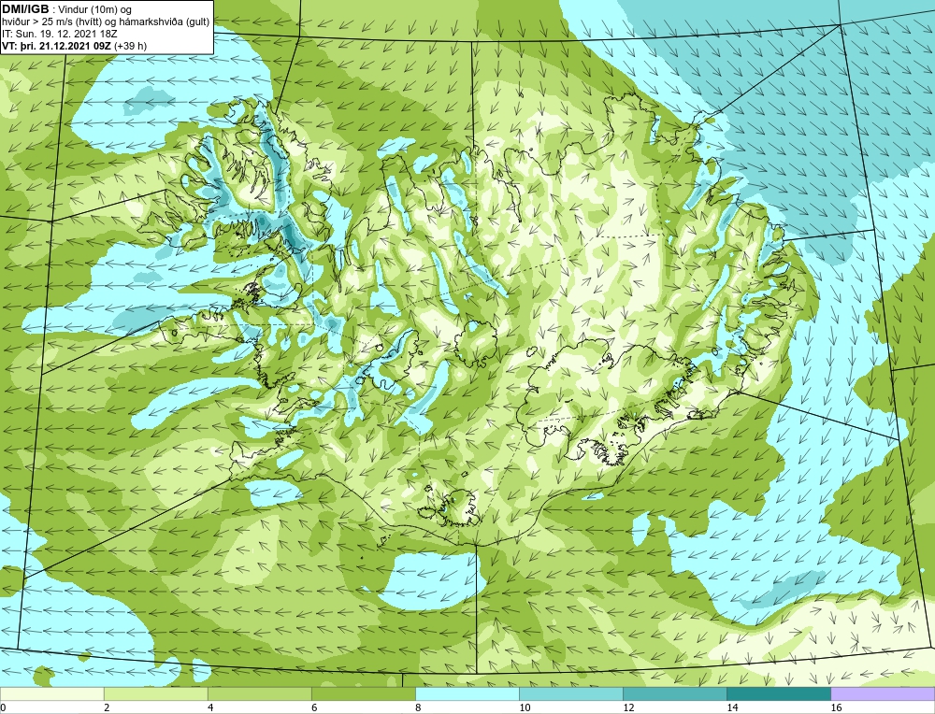Viewport: 935px width, 714px height.
Task: Click the dark green 6–8 m/s legend swatch
Action: click(363, 693)
